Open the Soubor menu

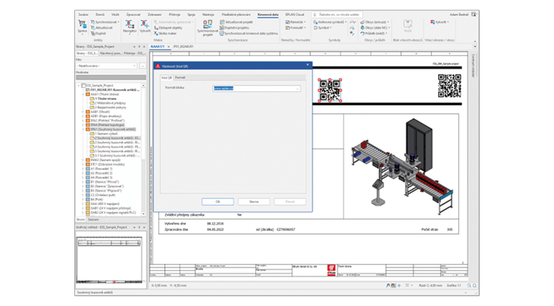83,14
